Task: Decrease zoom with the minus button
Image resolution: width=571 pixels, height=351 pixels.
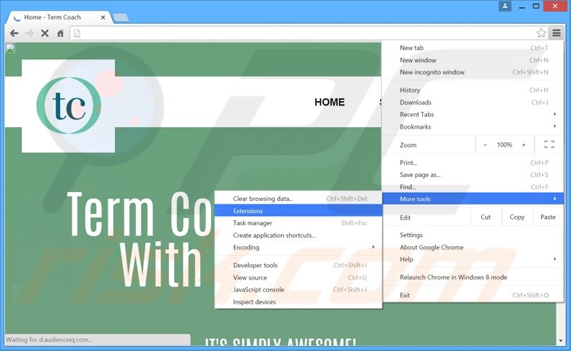Action: (x=485, y=144)
